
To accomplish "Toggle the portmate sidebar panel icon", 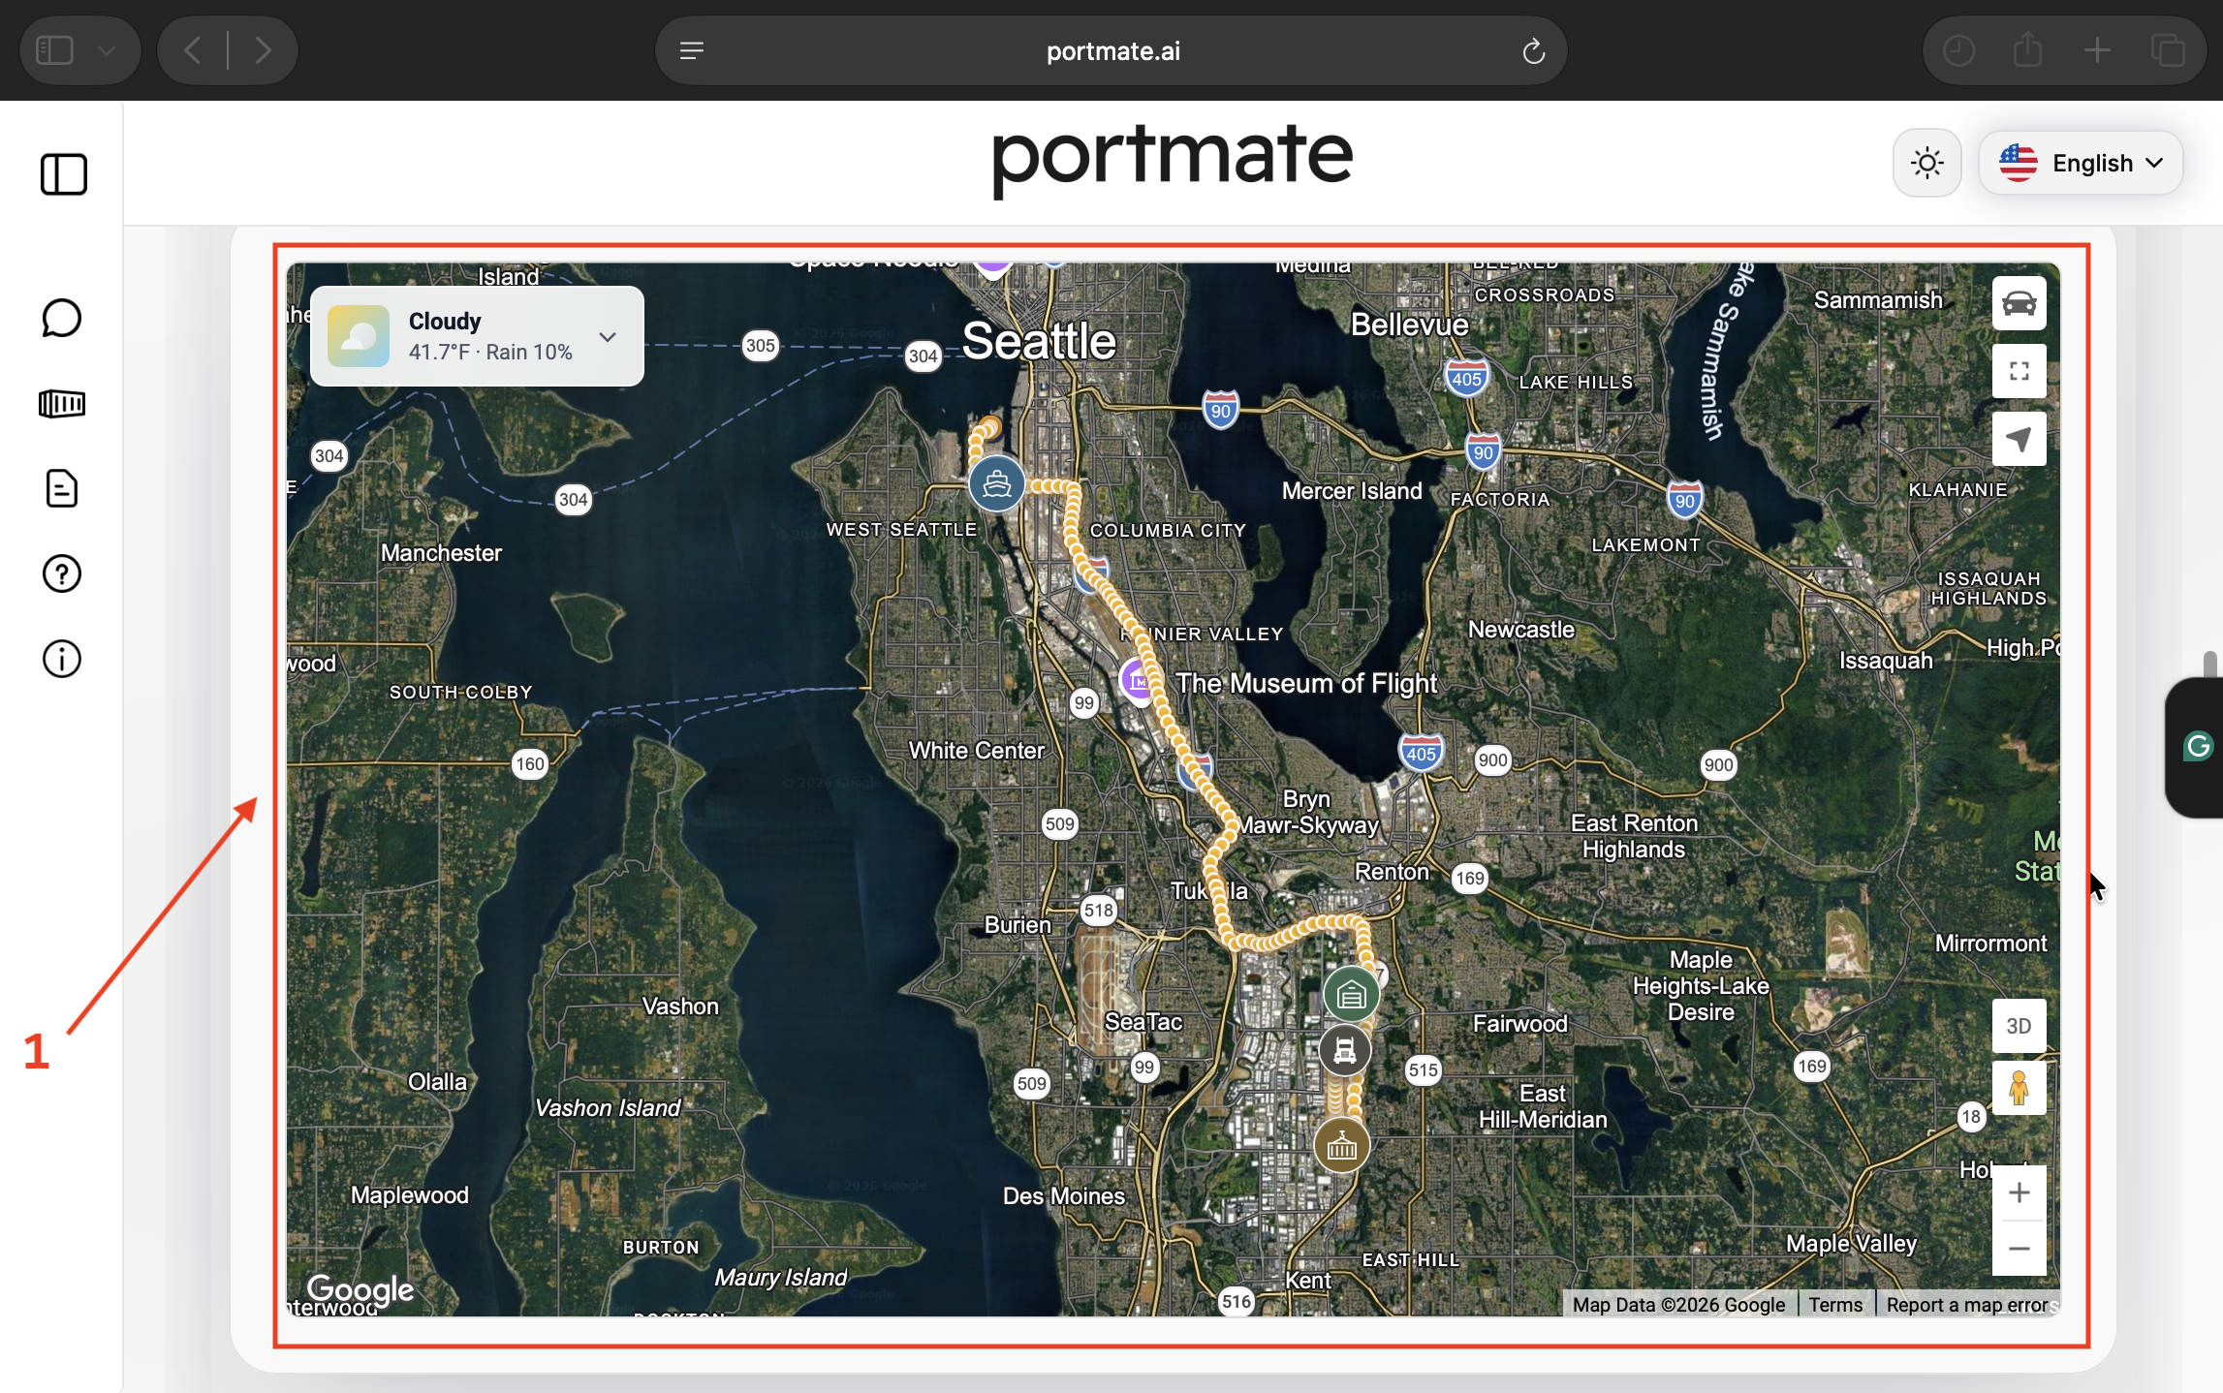I will point(63,174).
